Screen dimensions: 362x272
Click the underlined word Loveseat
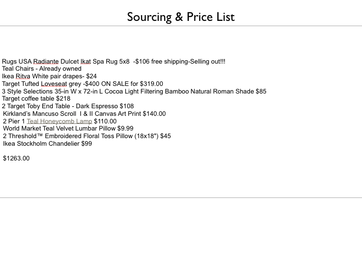54,84
